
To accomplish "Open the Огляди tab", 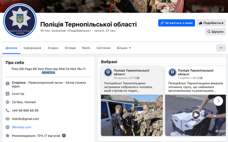I will (x=70, y=48).
